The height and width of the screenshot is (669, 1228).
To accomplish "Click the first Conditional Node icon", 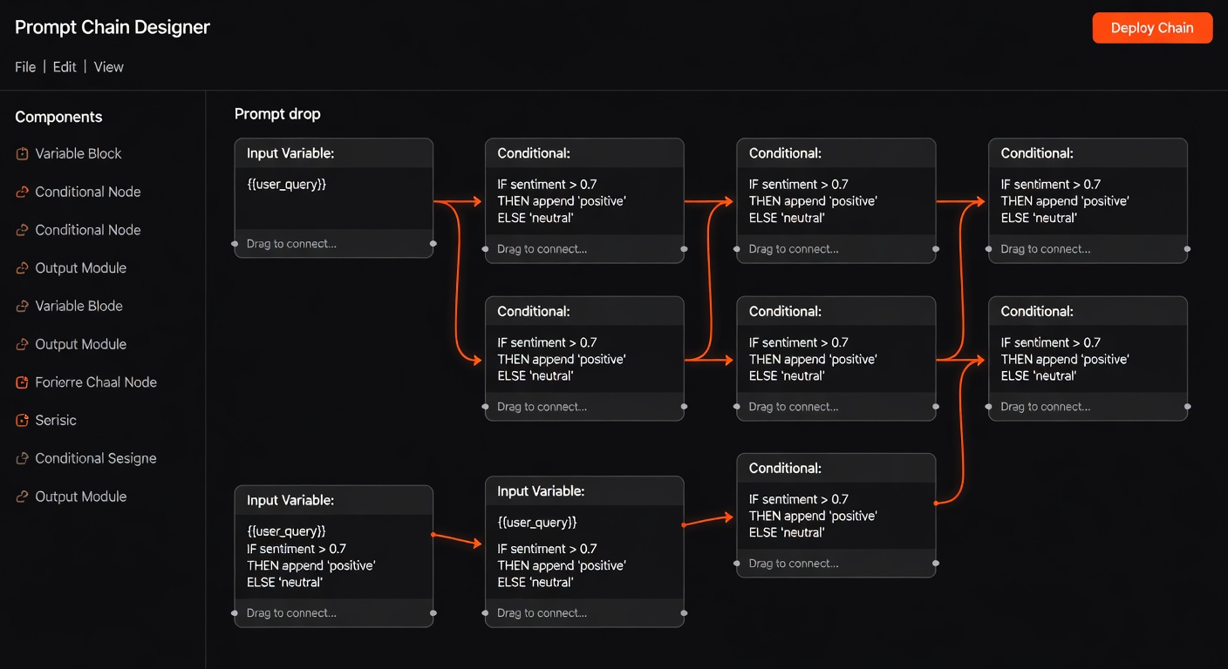I will (20, 192).
